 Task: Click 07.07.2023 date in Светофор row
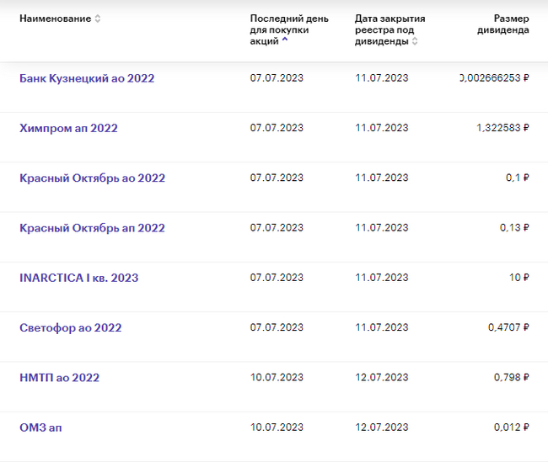click(x=277, y=327)
